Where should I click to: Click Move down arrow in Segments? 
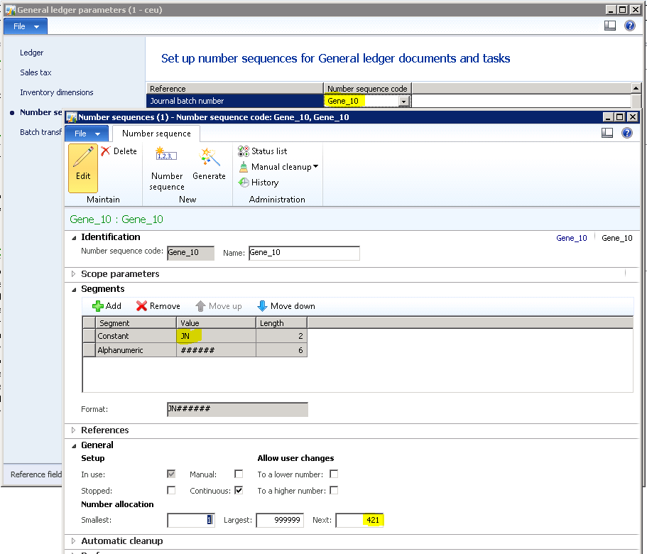(x=262, y=306)
